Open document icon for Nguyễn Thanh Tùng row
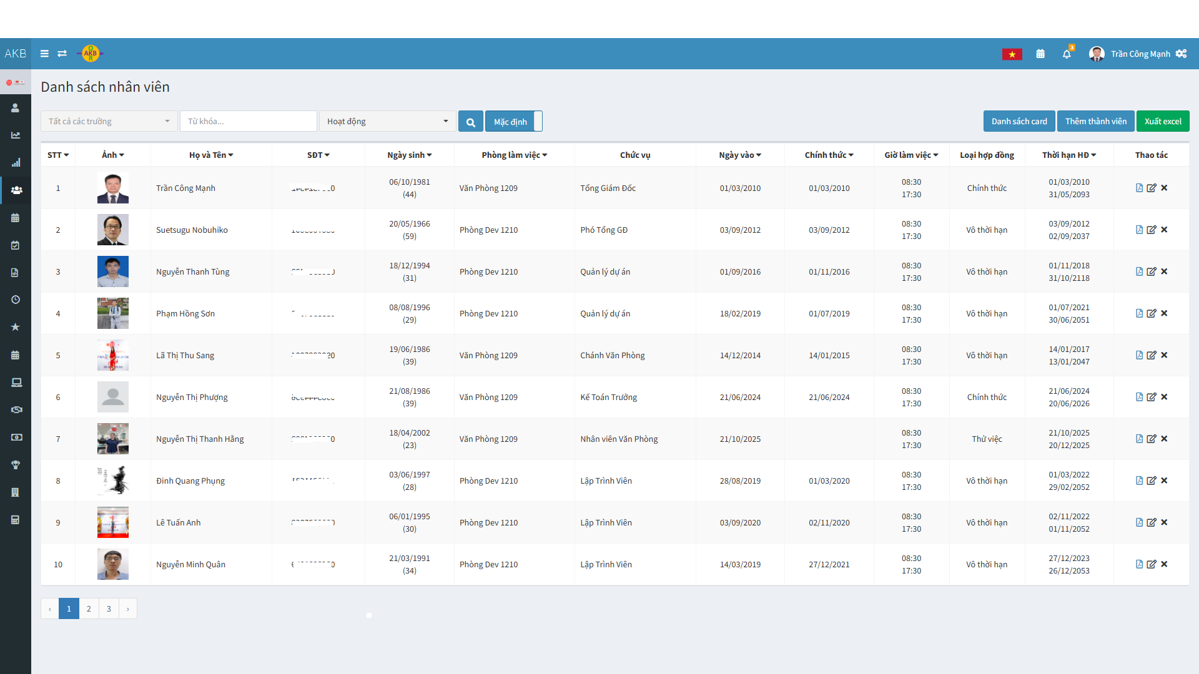1199x674 pixels. coord(1139,271)
